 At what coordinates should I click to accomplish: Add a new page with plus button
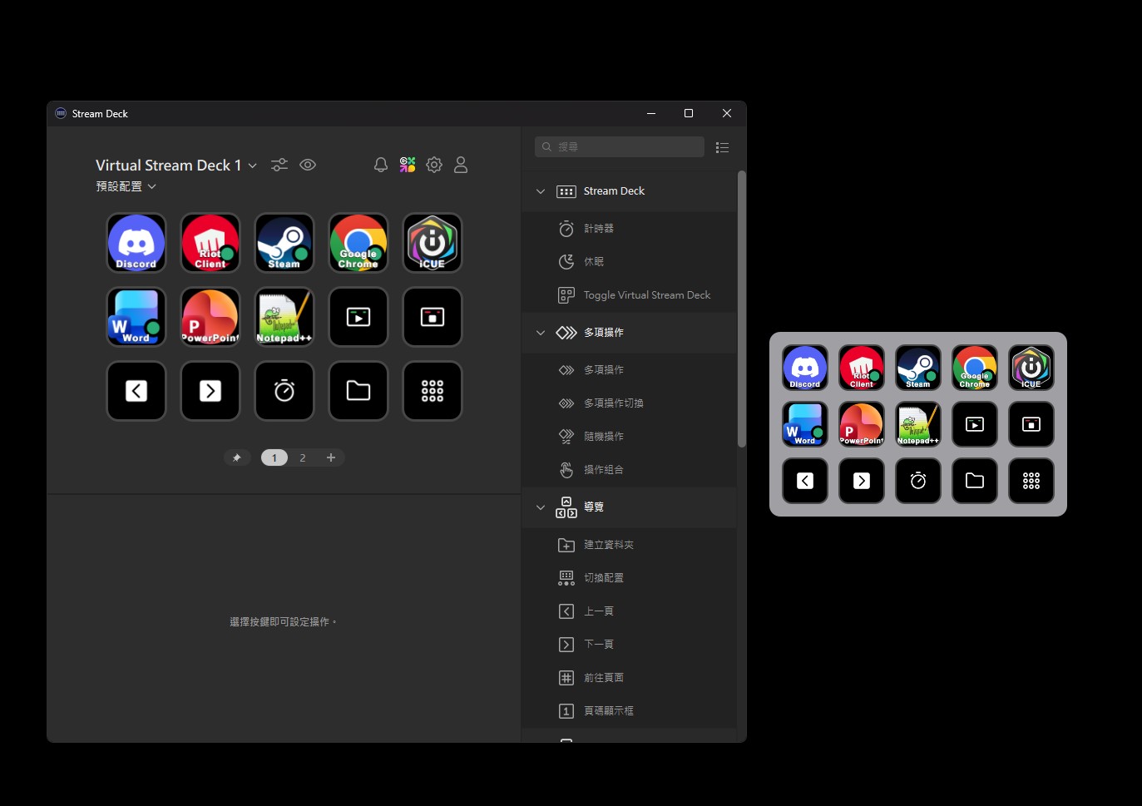coord(331,457)
